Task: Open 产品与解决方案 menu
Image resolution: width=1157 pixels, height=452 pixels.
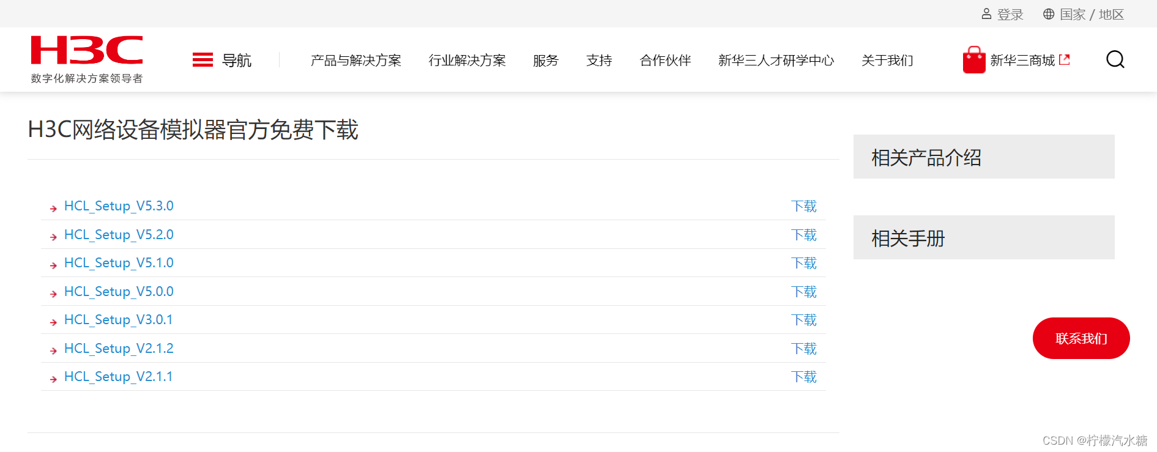Action: point(356,60)
